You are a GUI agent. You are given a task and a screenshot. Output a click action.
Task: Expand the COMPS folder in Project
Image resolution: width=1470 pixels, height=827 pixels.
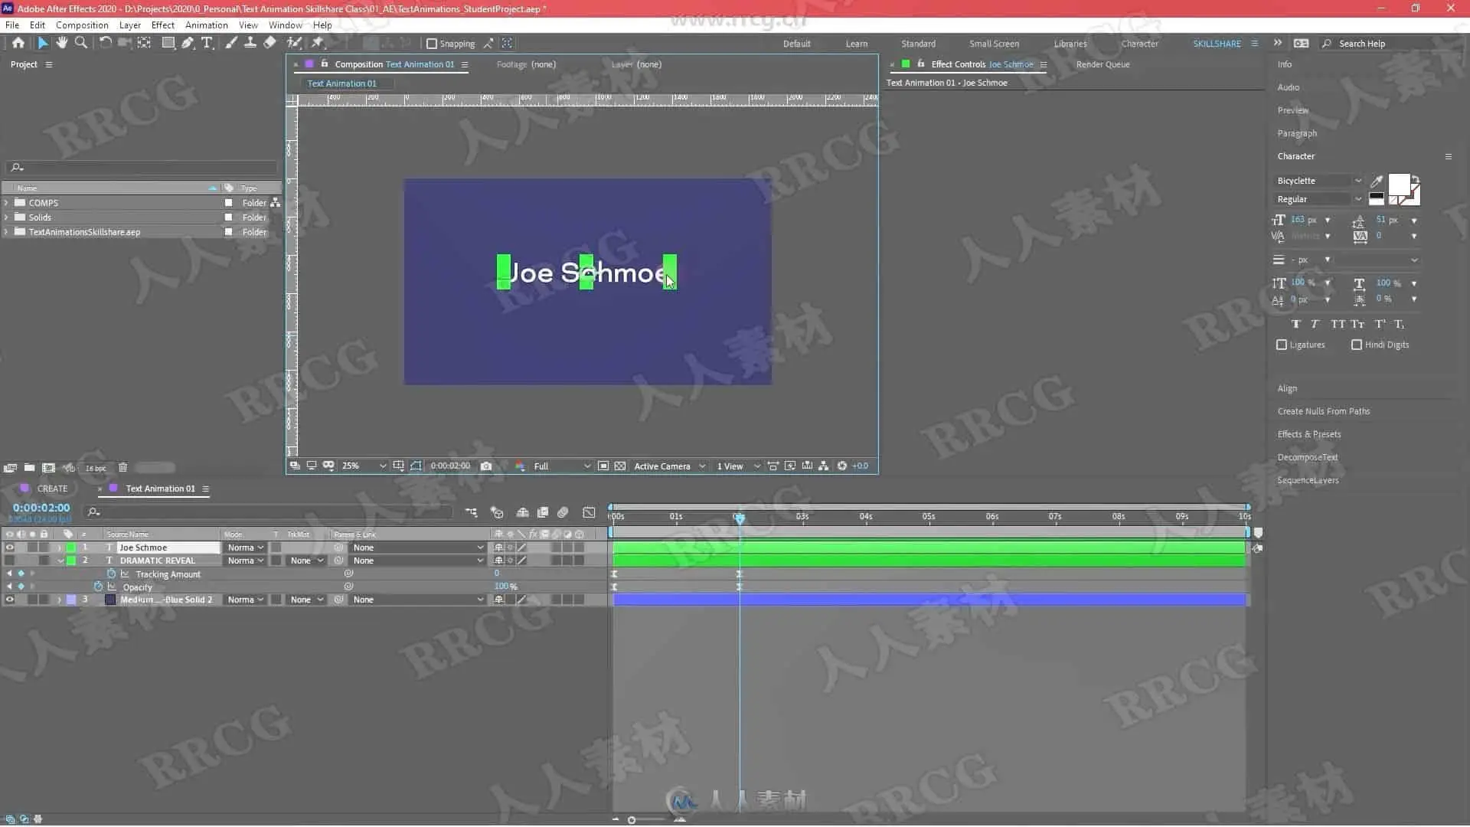(7, 203)
